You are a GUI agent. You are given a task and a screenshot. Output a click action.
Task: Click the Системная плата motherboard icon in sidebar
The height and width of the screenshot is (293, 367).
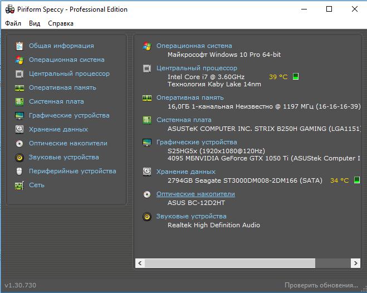pos(19,102)
